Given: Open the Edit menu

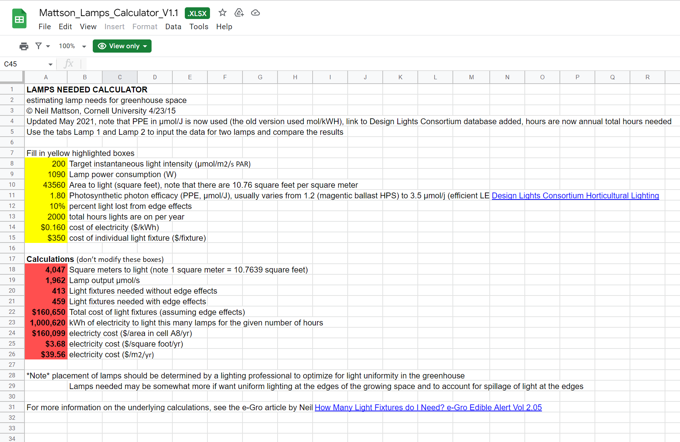Looking at the screenshot, I should pyautogui.click(x=65, y=27).
